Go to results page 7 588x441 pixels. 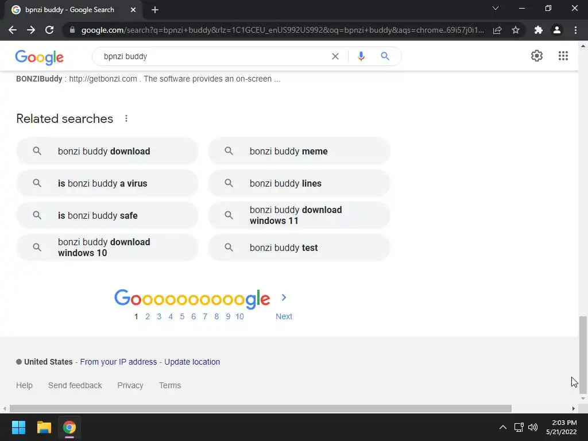point(205,316)
